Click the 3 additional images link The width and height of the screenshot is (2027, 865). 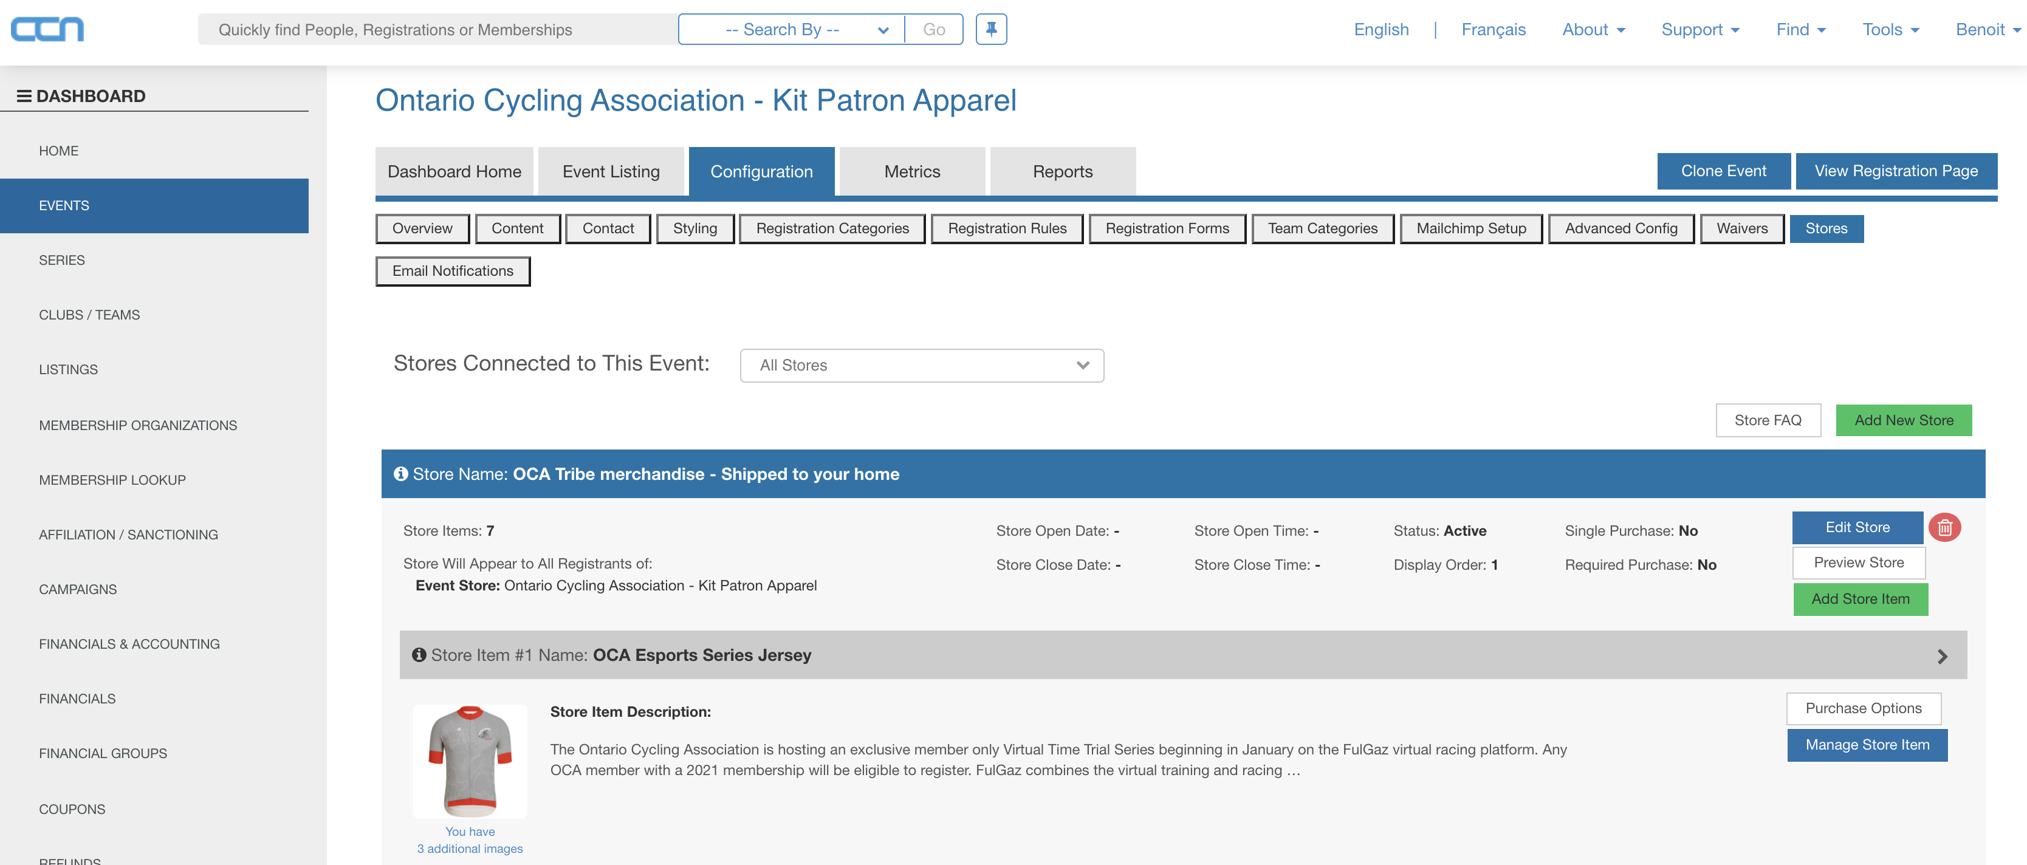click(470, 849)
